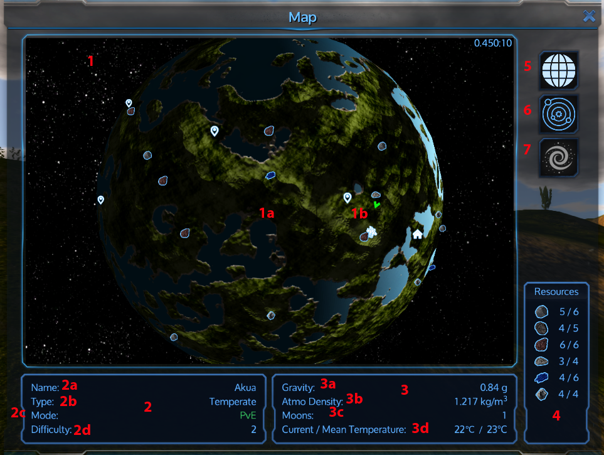The image size is (604, 455).
Task: Click the gray resource icon showing 3/4
Action: click(541, 361)
